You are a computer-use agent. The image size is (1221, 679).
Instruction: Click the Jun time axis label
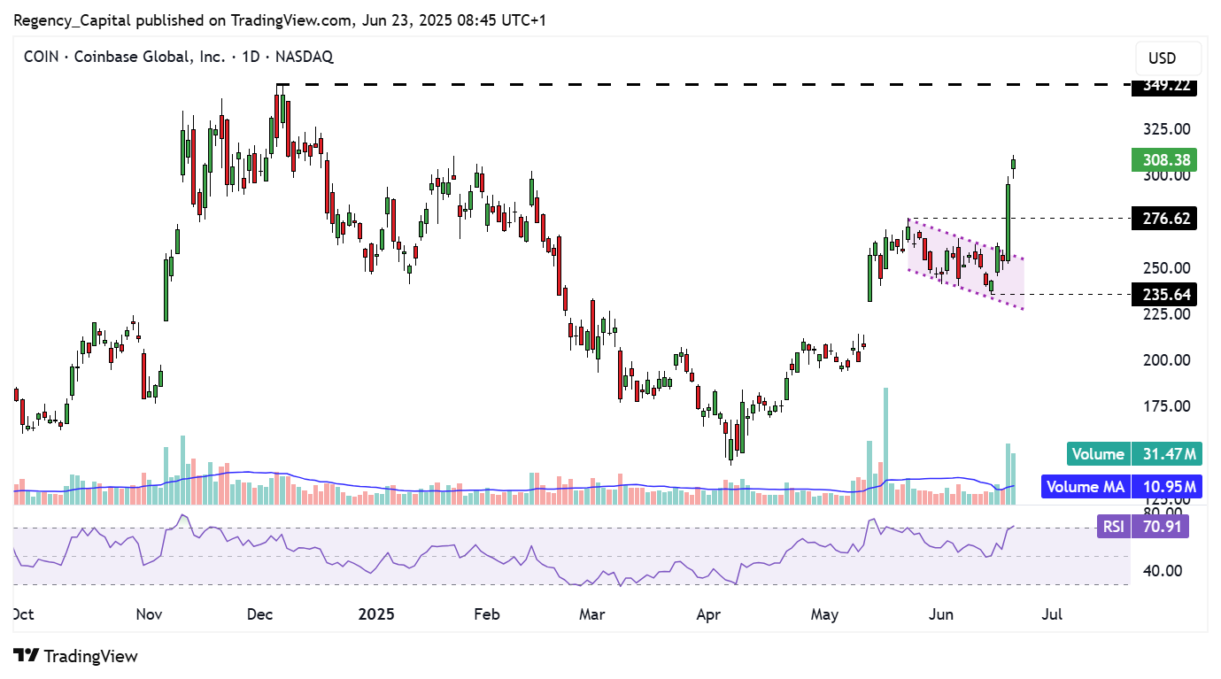(x=940, y=614)
